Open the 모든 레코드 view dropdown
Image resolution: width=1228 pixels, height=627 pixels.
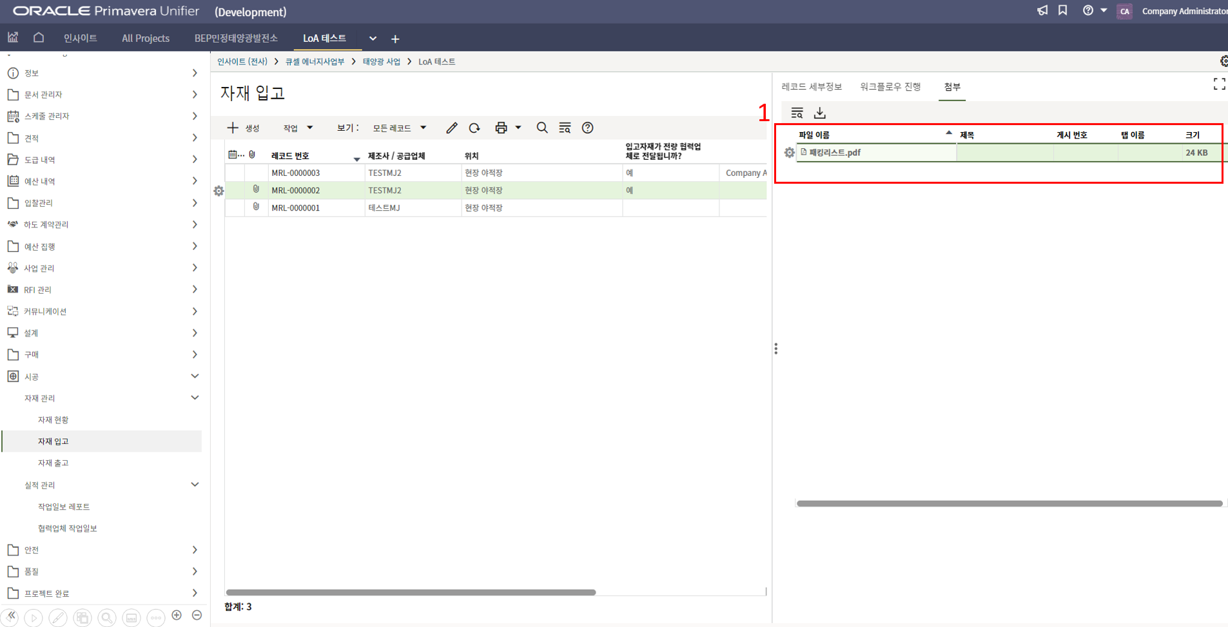[399, 128]
